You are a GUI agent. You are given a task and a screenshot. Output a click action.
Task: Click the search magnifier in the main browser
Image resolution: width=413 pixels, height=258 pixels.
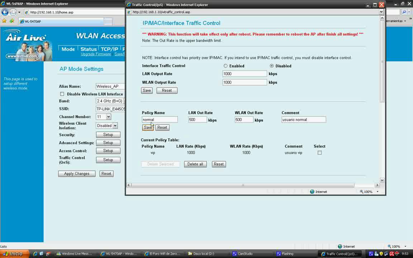tap(404, 12)
